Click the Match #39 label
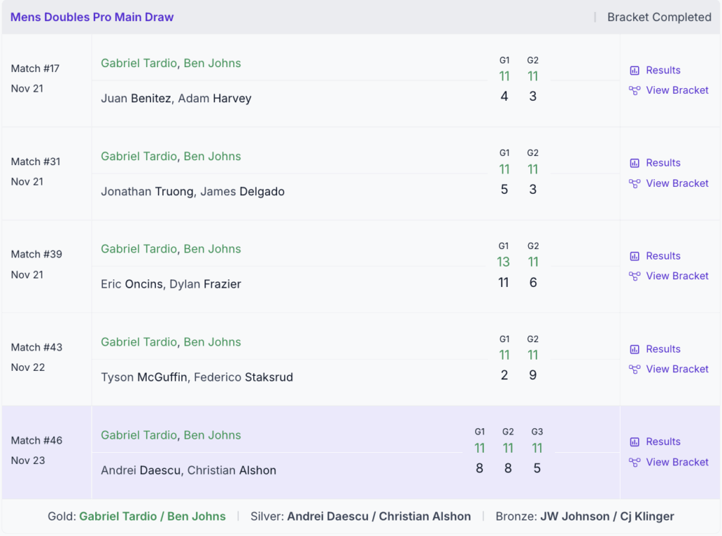The height and width of the screenshot is (536, 722). (x=37, y=254)
